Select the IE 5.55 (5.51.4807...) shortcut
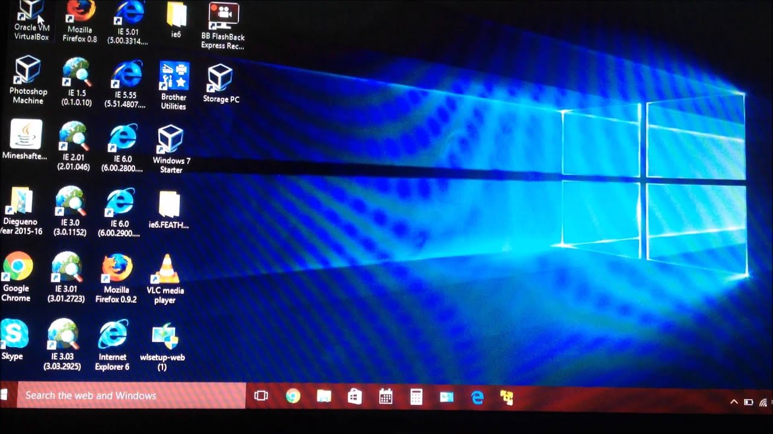773x434 pixels. point(126,84)
